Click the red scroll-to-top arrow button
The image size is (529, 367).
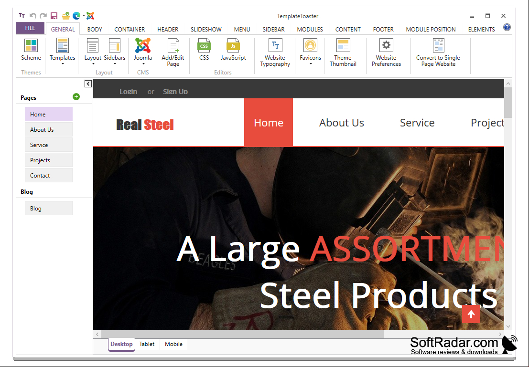pos(471,314)
